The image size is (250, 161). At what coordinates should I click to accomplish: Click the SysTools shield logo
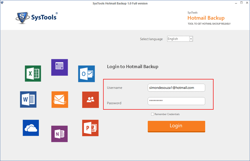click(x=22, y=17)
